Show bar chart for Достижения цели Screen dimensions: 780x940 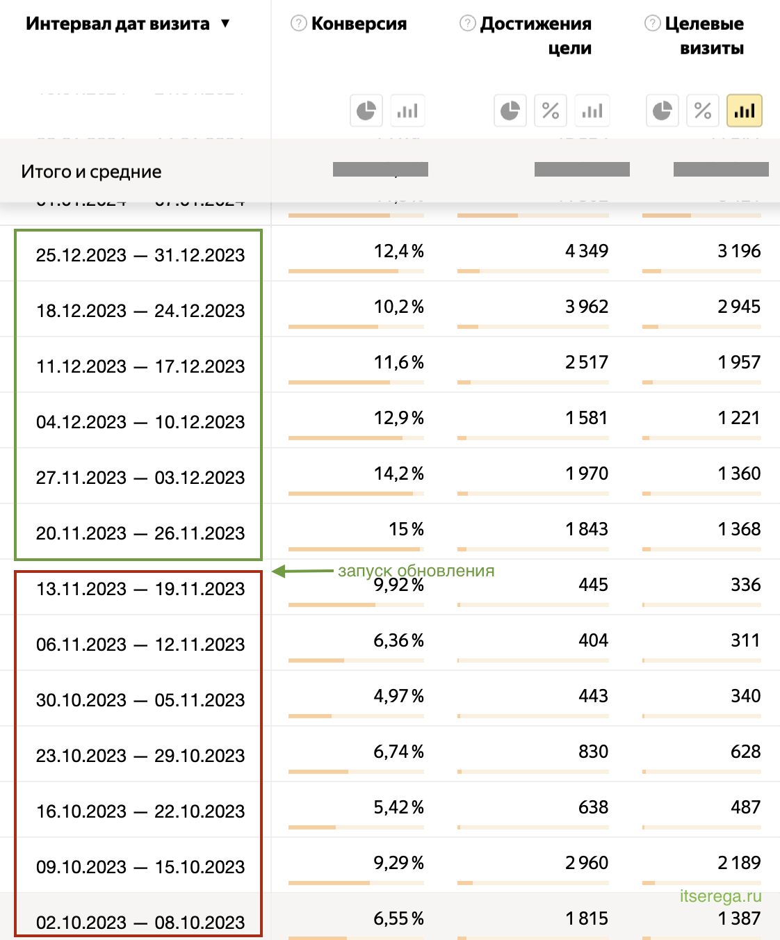[x=592, y=111]
